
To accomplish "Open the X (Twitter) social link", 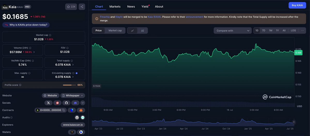I will pyautogui.click(x=48, y=103).
